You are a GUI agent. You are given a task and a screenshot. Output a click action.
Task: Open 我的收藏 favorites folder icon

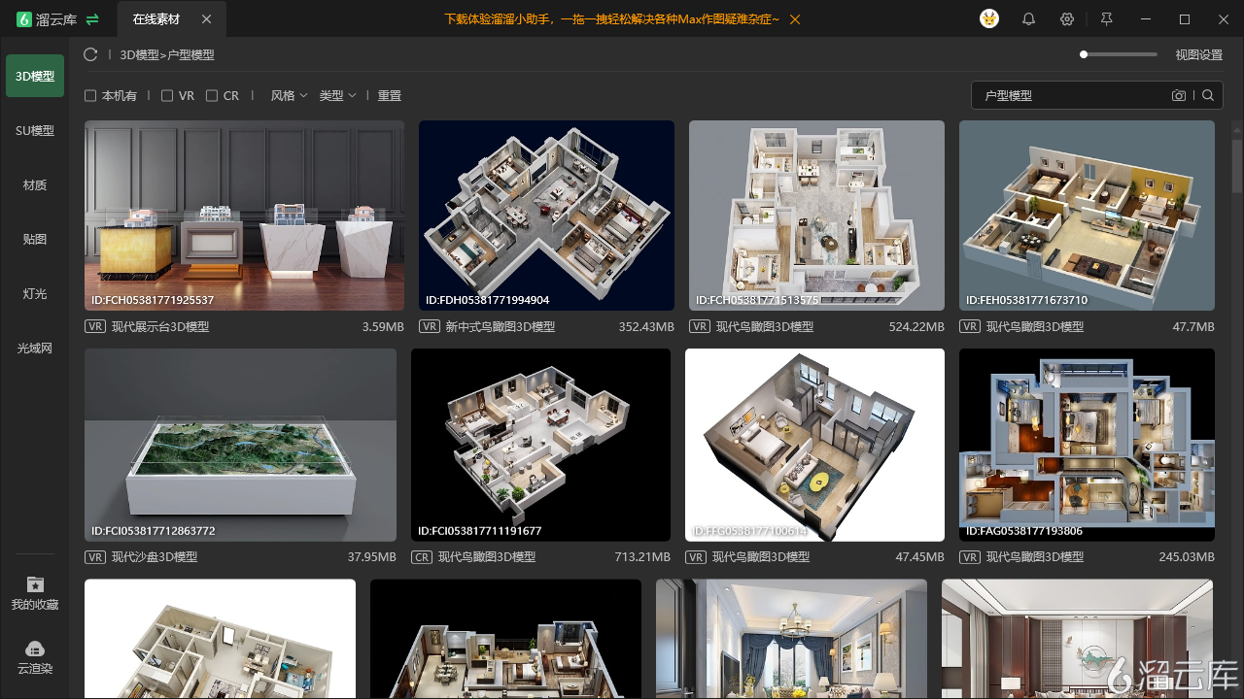pyautogui.click(x=35, y=584)
